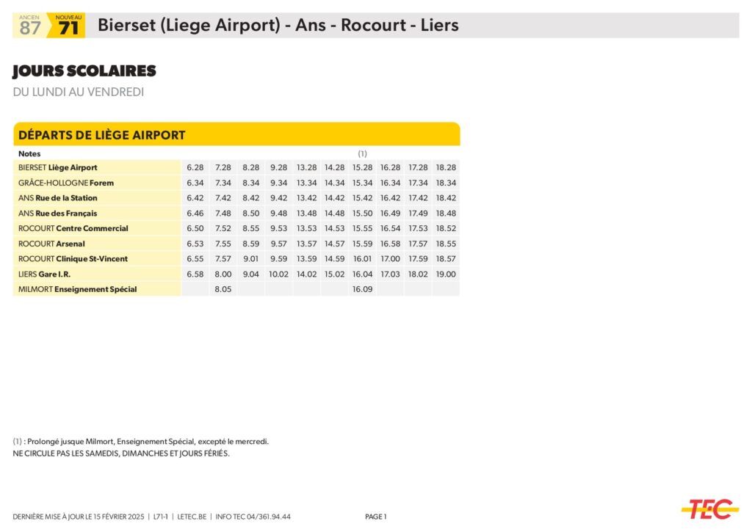Click the 6.28 departure time at Liège Airport
This screenshot has height=532, width=752.
coord(195,167)
